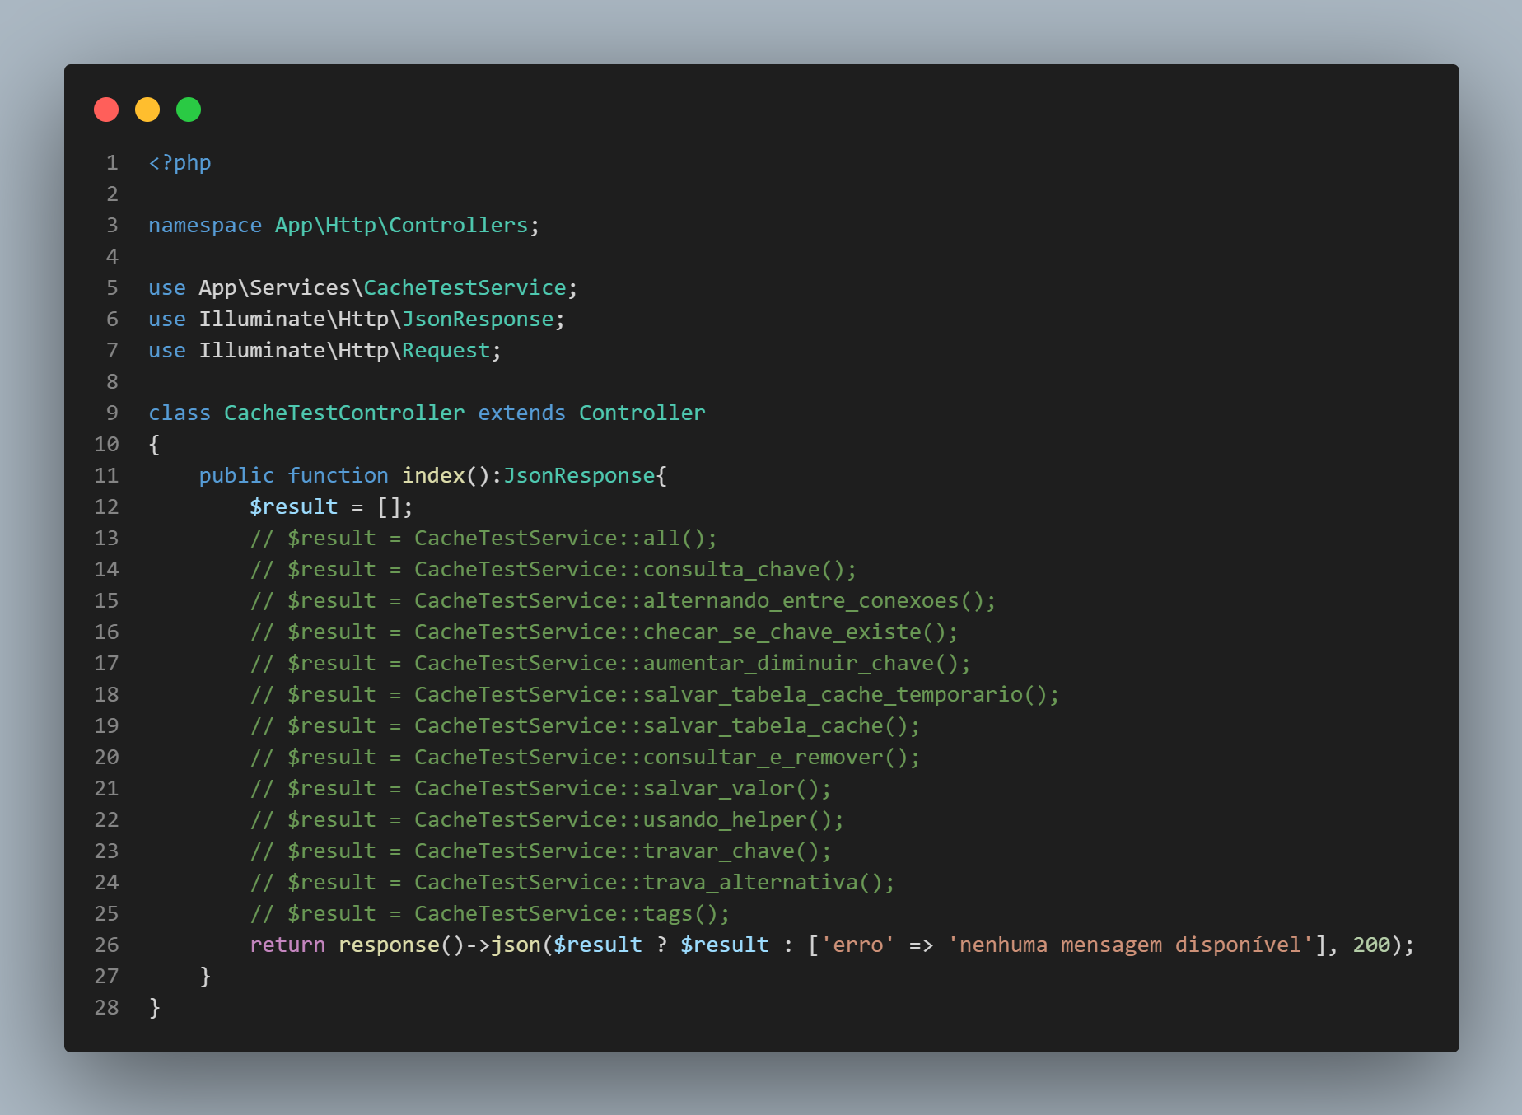1522x1115 pixels.
Task: Click the namespace App\Http\Controllers line
Action: click(344, 226)
